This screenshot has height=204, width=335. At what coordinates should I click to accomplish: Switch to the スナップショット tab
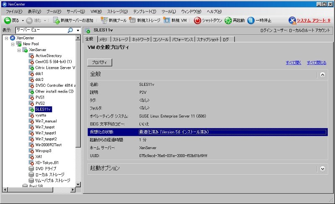(x=208, y=39)
